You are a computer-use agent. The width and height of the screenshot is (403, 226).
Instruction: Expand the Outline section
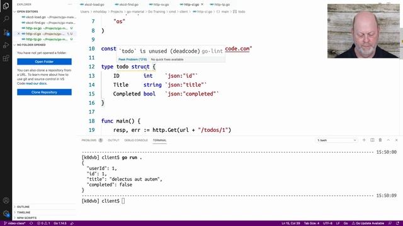tap(23, 207)
